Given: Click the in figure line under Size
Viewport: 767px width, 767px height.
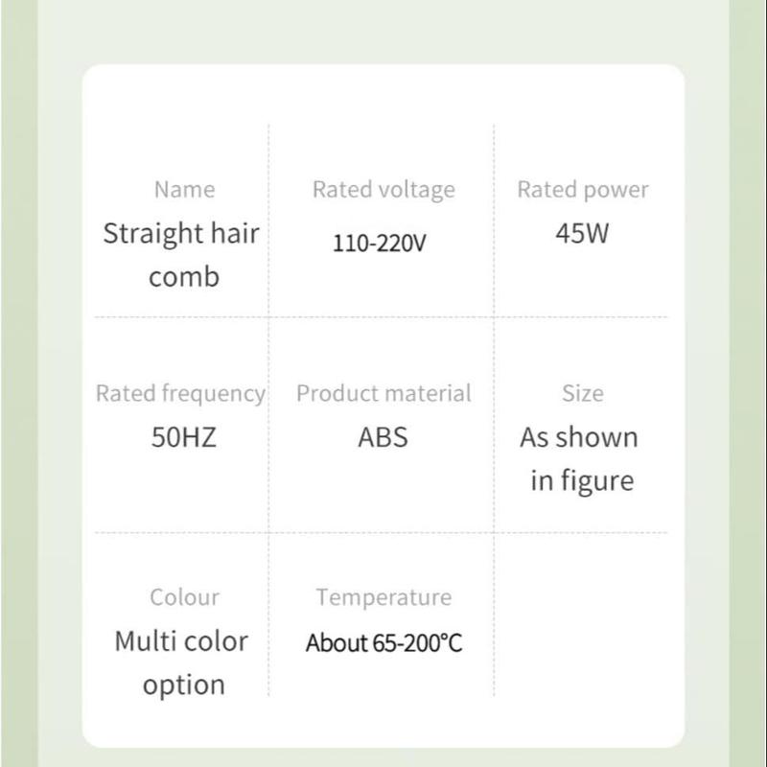Looking at the screenshot, I should tap(582, 481).
